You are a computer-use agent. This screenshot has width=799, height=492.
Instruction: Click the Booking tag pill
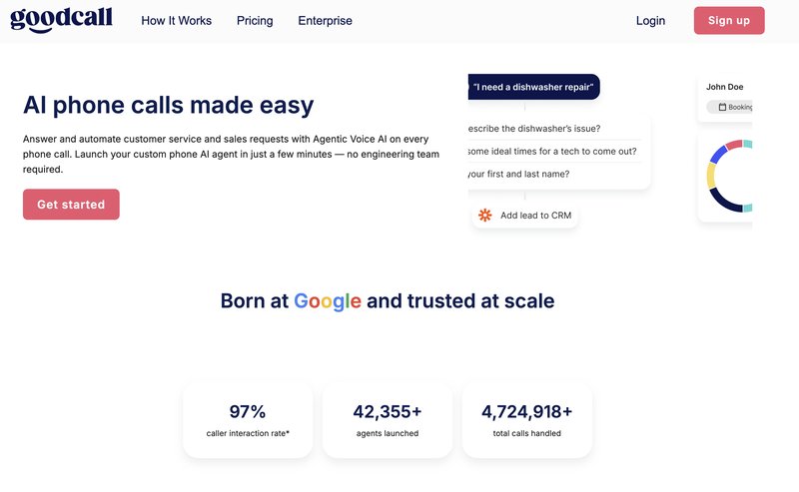[x=730, y=107]
